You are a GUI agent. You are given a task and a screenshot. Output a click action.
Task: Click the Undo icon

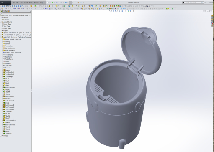pyautogui.click(x=66, y=3)
